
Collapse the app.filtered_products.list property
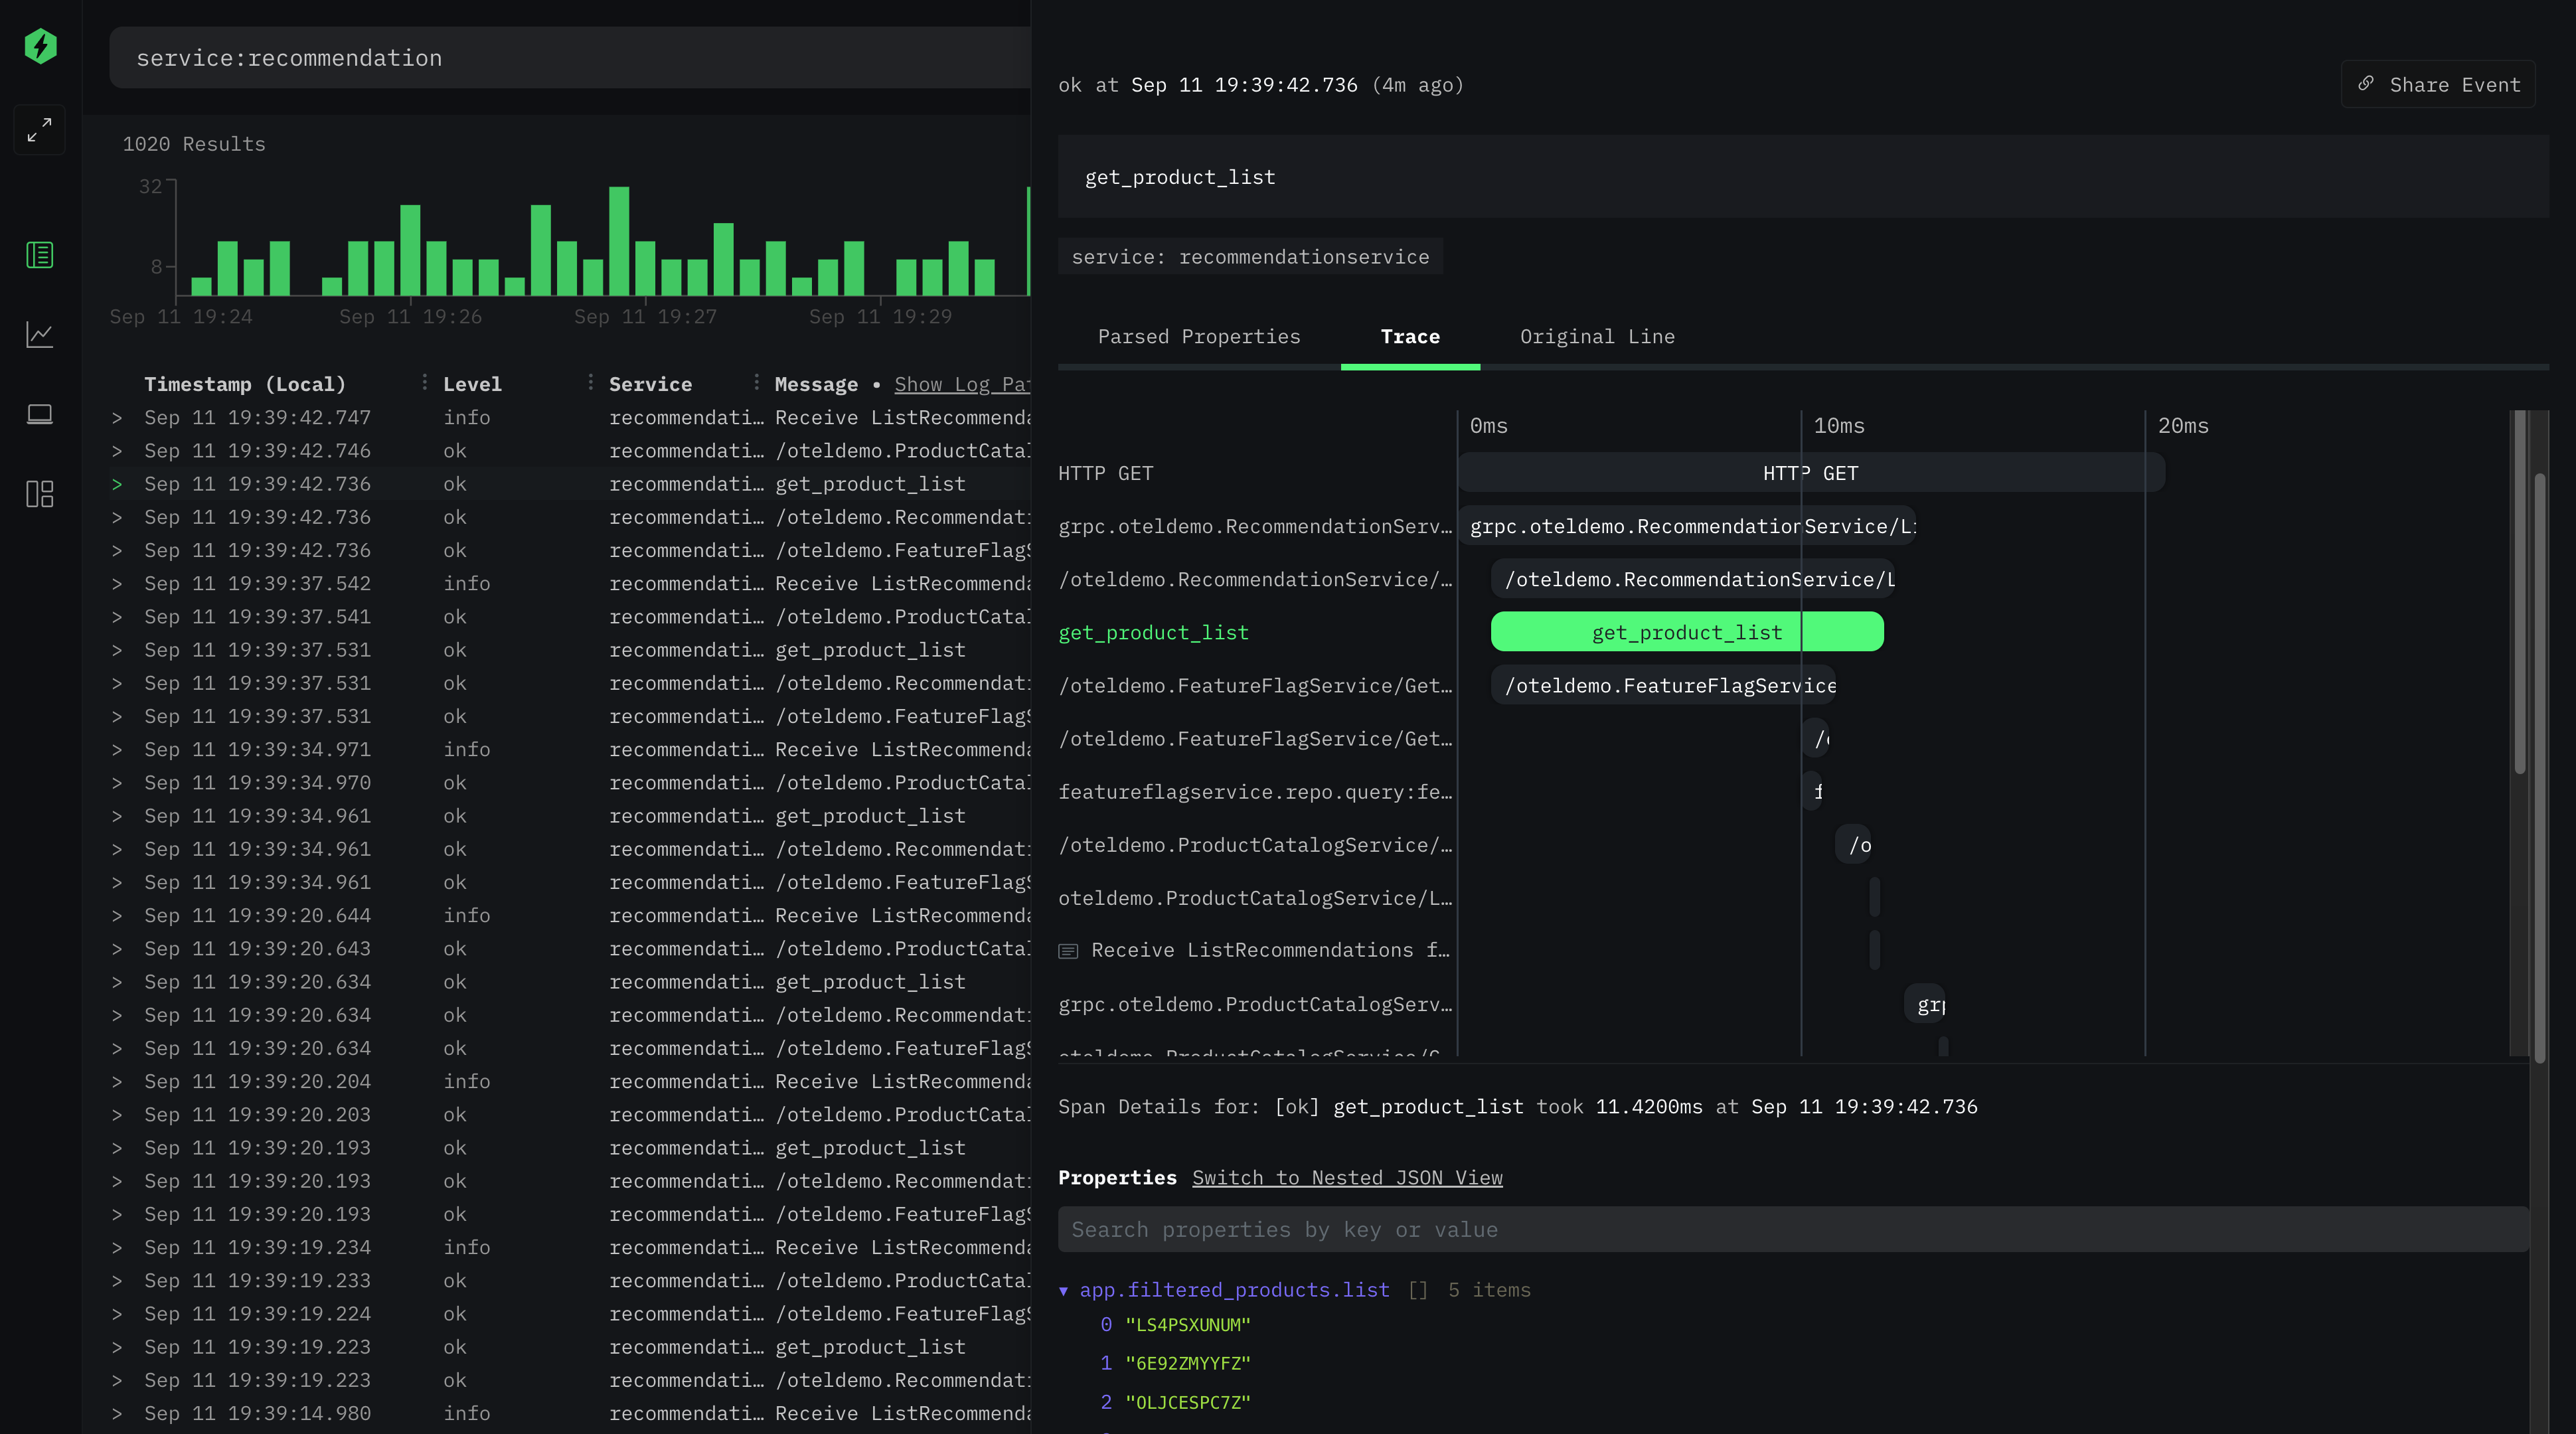point(1063,1291)
